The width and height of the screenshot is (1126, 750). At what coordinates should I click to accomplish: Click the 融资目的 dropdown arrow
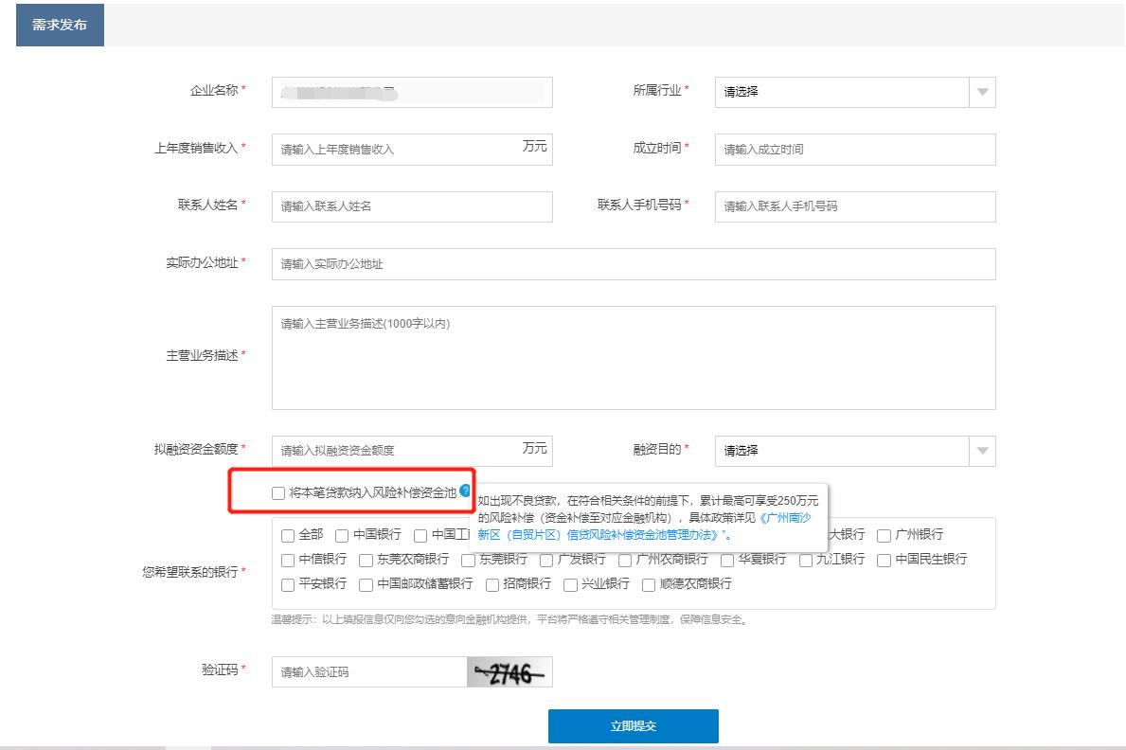coord(982,451)
